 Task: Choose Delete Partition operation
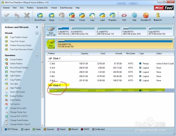click(16, 64)
